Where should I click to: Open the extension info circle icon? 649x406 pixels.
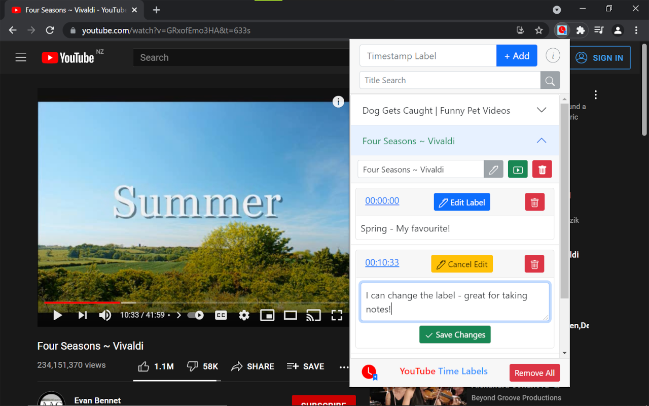point(553,55)
